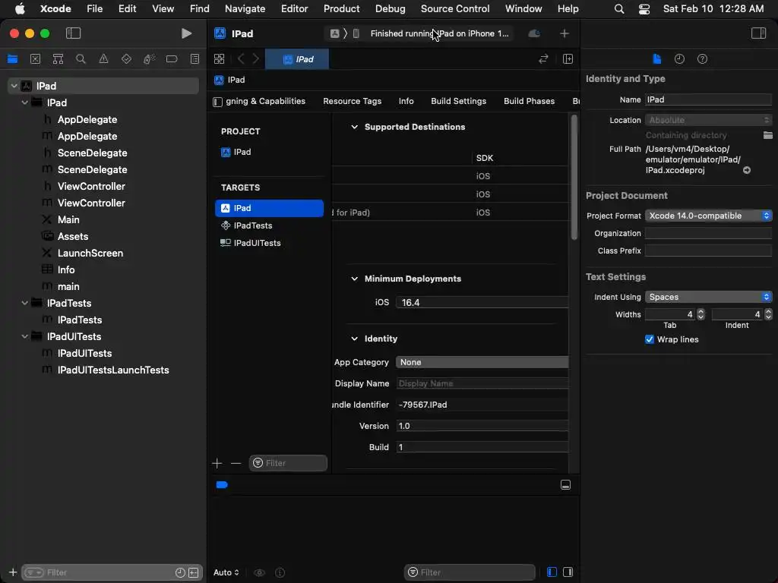
Task: Collapse the IPadTests group
Action: (x=25, y=303)
